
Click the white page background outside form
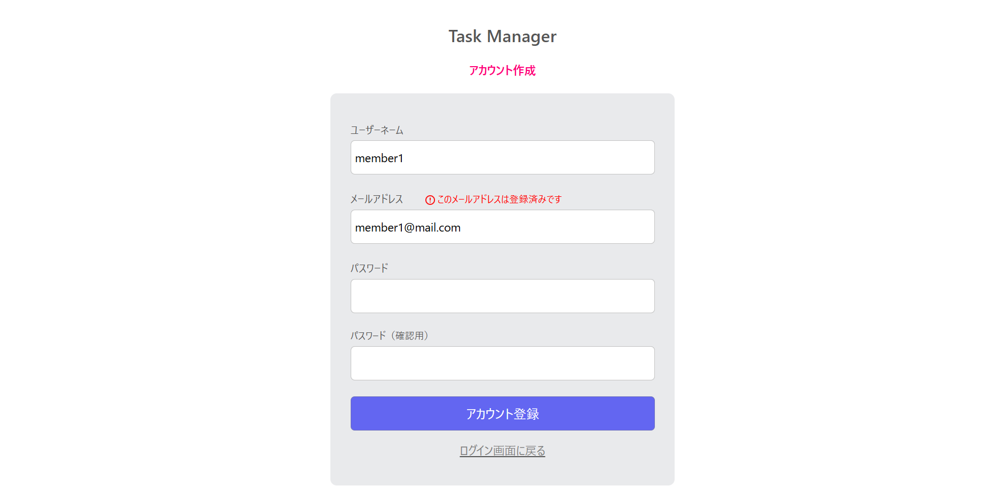coord(160,267)
